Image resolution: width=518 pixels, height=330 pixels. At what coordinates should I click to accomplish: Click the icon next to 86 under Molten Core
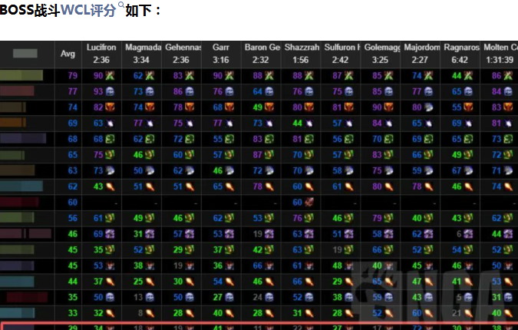tap(508, 76)
